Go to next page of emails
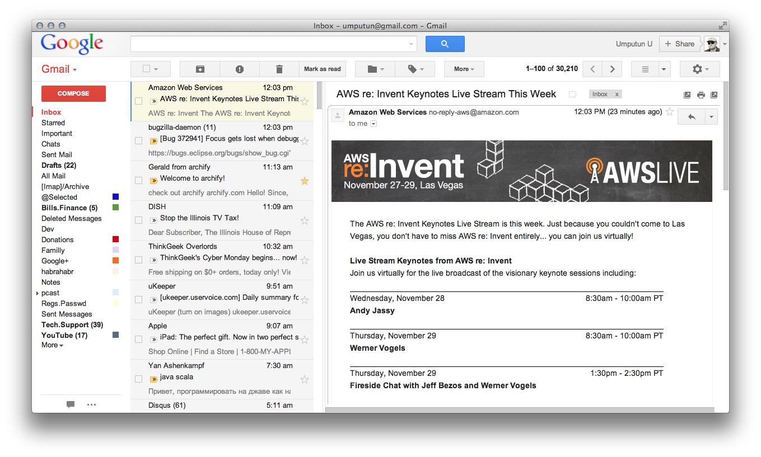 click(612, 69)
